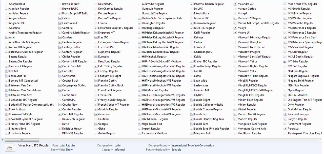Click the horizontal scrollbar left arrow
324x154 pixels.
[x=2, y=140]
